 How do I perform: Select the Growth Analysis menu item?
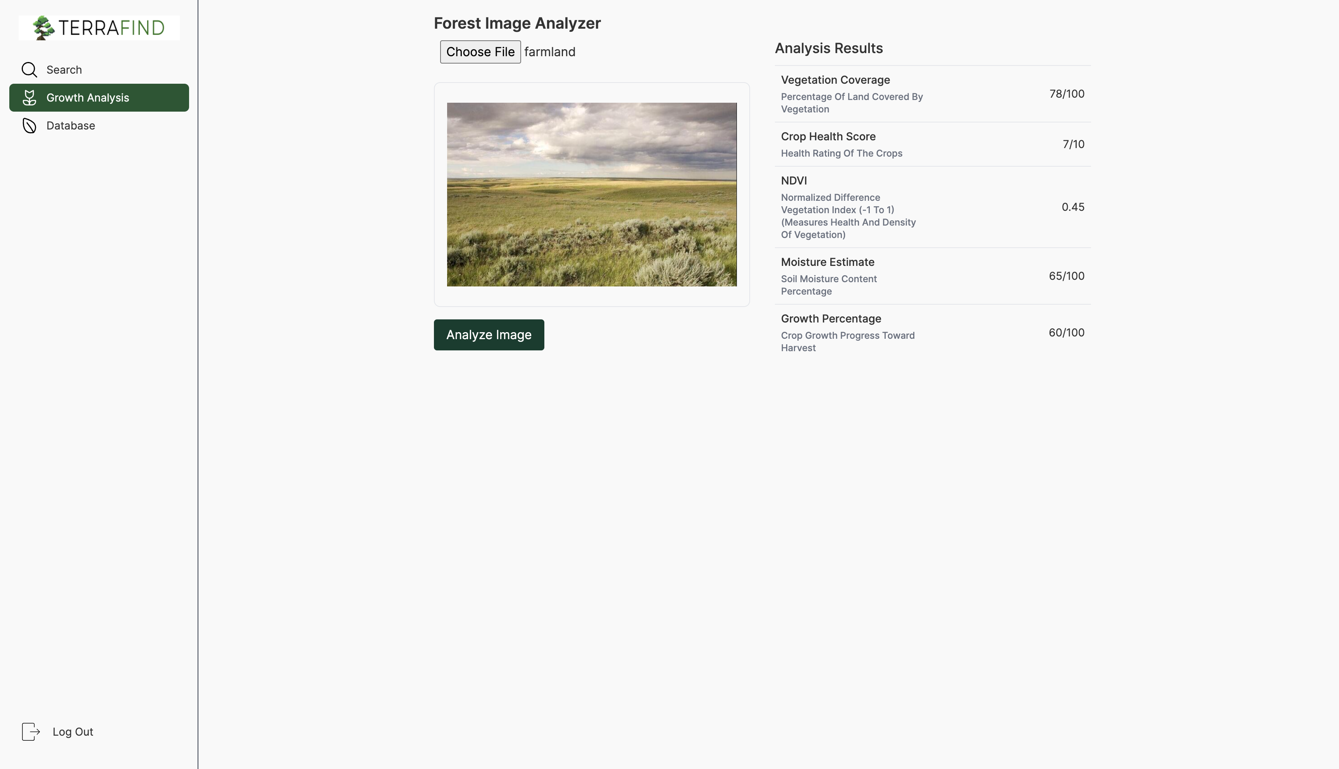coord(88,98)
